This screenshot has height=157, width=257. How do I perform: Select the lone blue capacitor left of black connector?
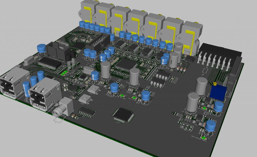click(41, 48)
